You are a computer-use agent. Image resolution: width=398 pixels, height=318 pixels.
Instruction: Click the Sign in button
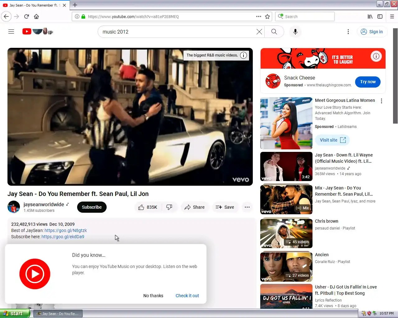[x=372, y=32]
